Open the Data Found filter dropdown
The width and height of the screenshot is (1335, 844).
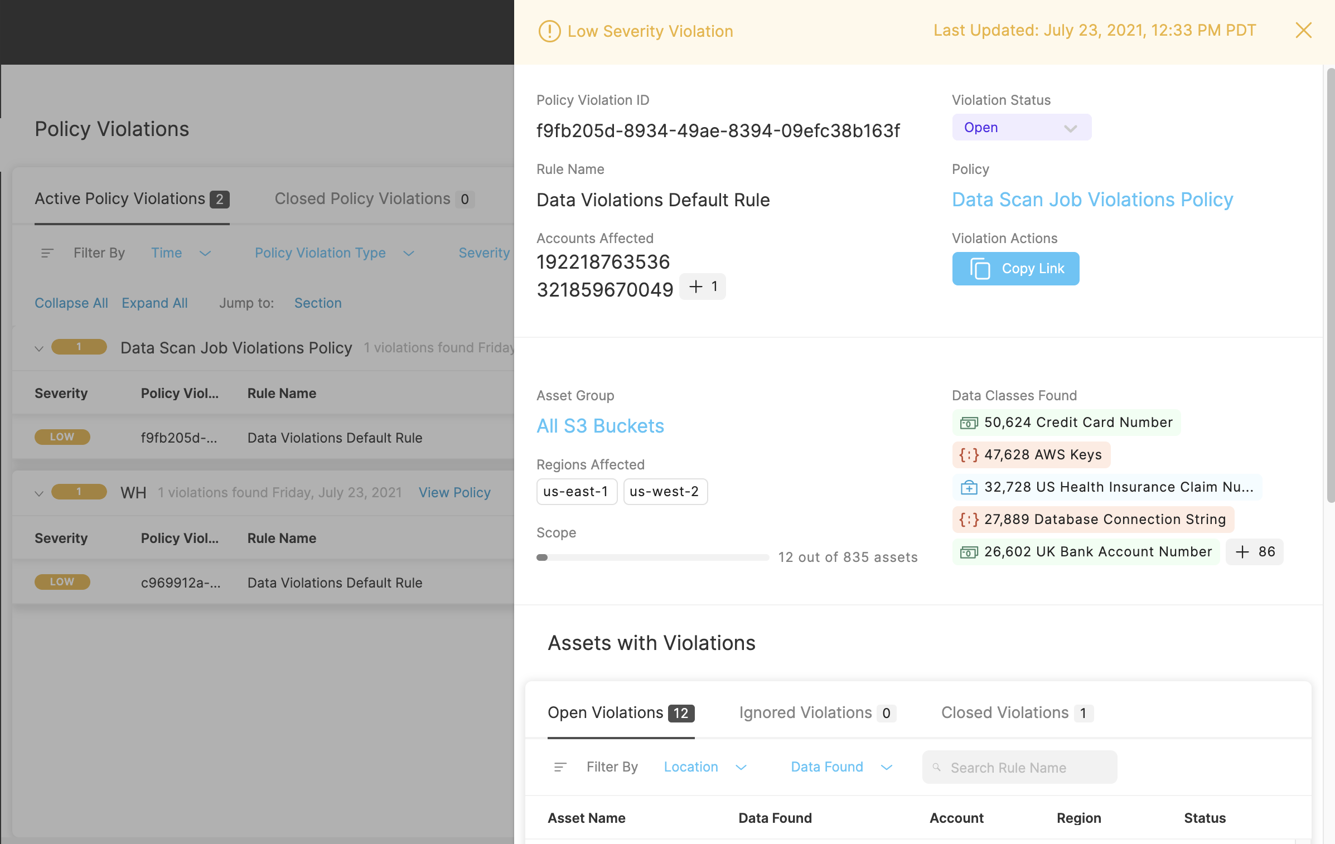coord(841,767)
